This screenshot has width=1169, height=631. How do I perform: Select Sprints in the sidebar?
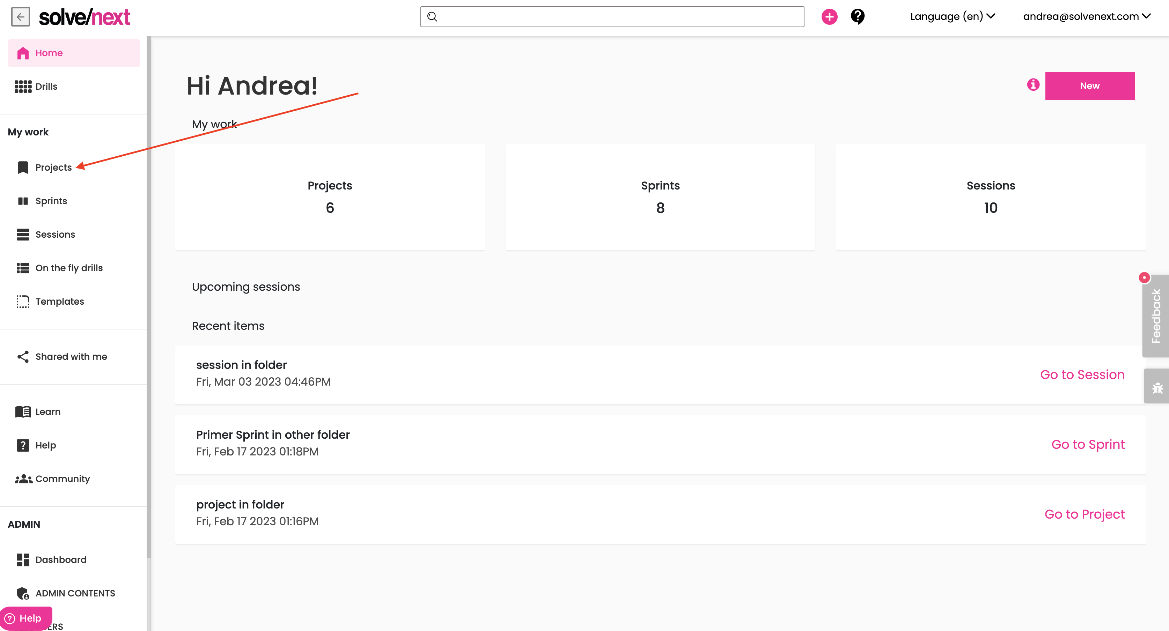(51, 201)
